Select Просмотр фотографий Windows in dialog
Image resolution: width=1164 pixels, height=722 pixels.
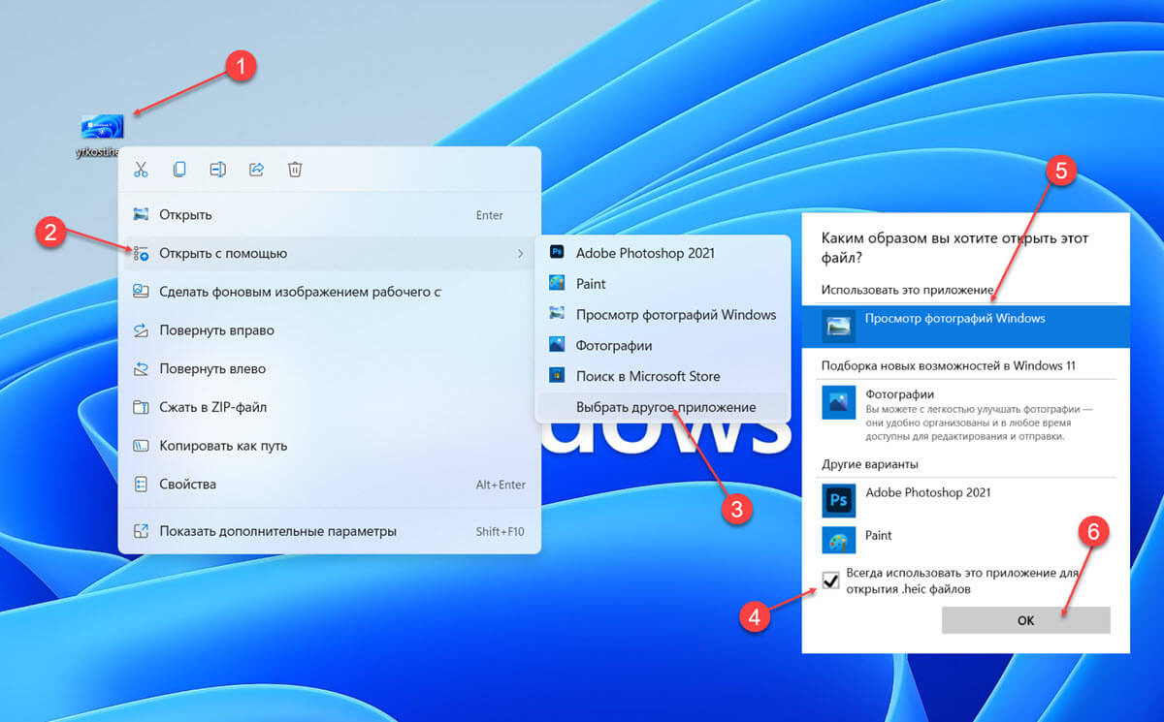[x=966, y=326]
